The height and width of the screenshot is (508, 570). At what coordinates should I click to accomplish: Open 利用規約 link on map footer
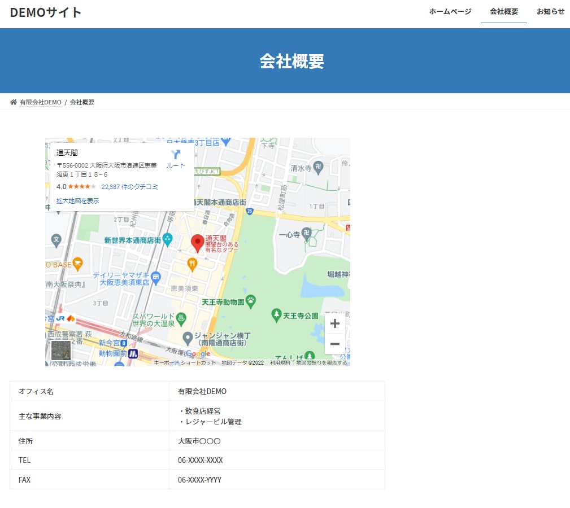coord(280,362)
